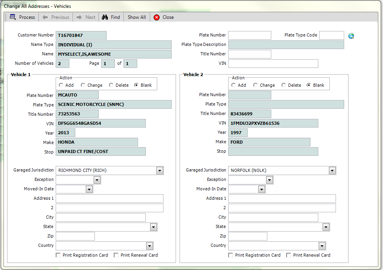The height and width of the screenshot is (270, 383).
Task: Click Vehicle 1 Zip field
Action: [75, 236]
